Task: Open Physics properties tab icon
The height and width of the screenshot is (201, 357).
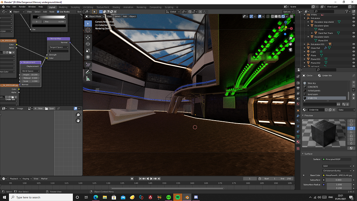Action: coord(298,126)
